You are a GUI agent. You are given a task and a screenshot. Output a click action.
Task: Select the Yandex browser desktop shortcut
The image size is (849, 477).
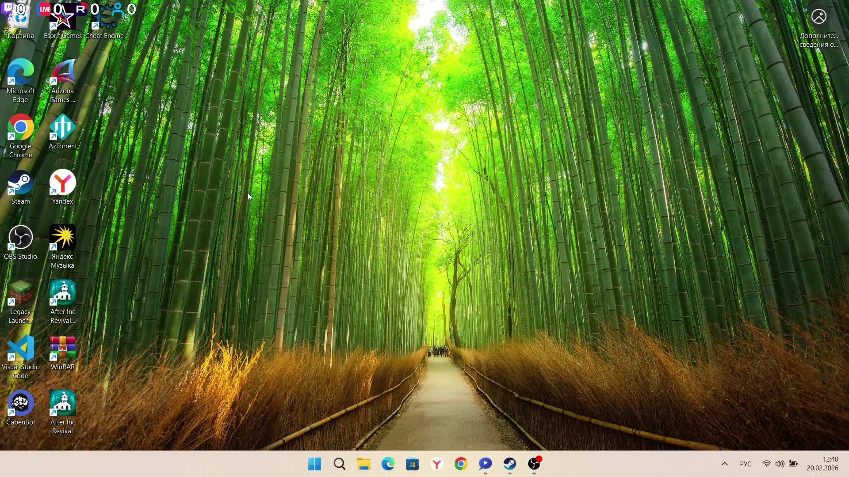pos(62,183)
